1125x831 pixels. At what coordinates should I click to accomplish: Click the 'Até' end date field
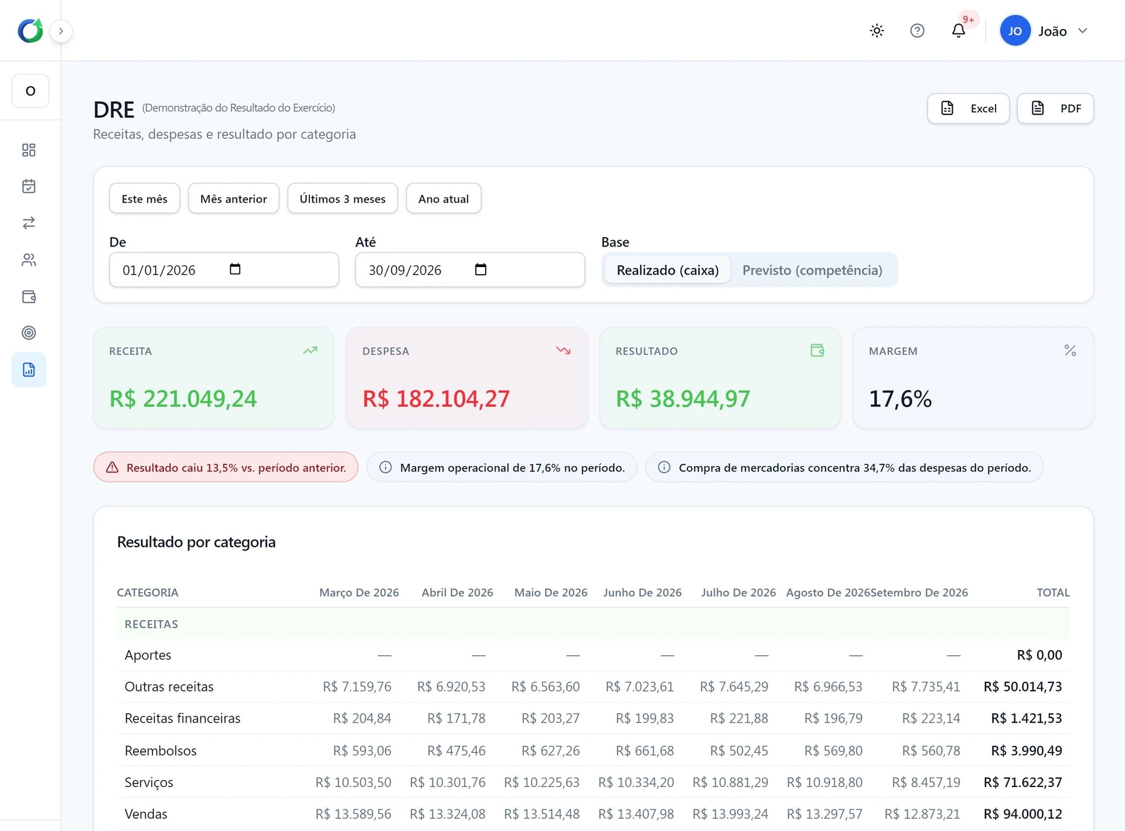click(x=470, y=270)
